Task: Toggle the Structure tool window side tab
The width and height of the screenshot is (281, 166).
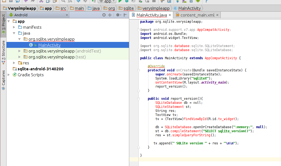Action: click(3, 51)
